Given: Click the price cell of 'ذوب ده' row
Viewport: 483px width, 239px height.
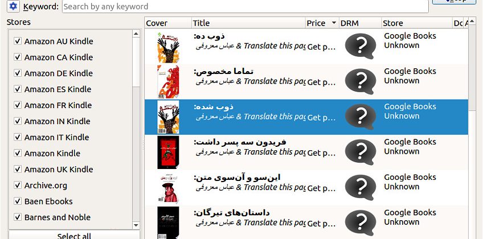Looking at the screenshot, I should click(322, 47).
